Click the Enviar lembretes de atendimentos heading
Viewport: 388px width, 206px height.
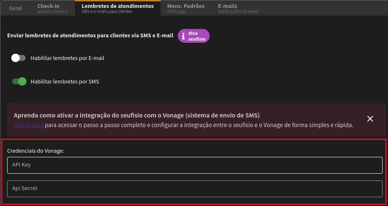point(90,35)
